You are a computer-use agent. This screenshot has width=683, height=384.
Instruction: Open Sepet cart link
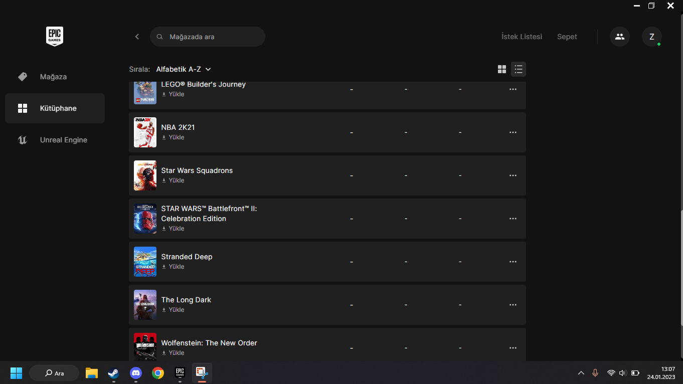click(x=567, y=37)
